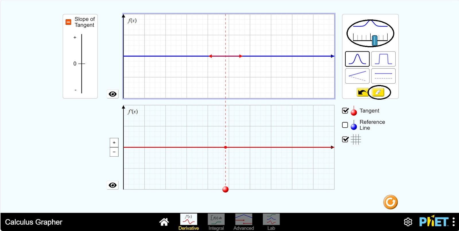Click the yellow undo arrow button
Viewport: 459px width, 231px height.
[x=362, y=92]
